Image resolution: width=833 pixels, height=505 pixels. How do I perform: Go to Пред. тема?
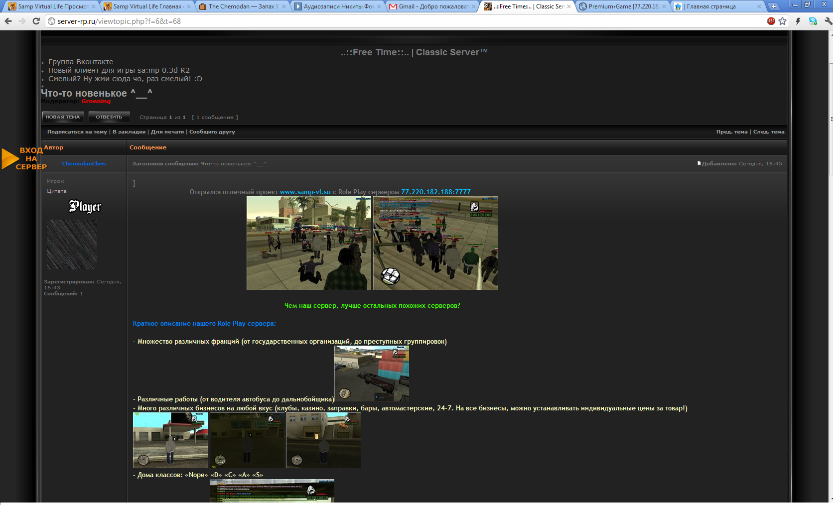[x=732, y=132]
